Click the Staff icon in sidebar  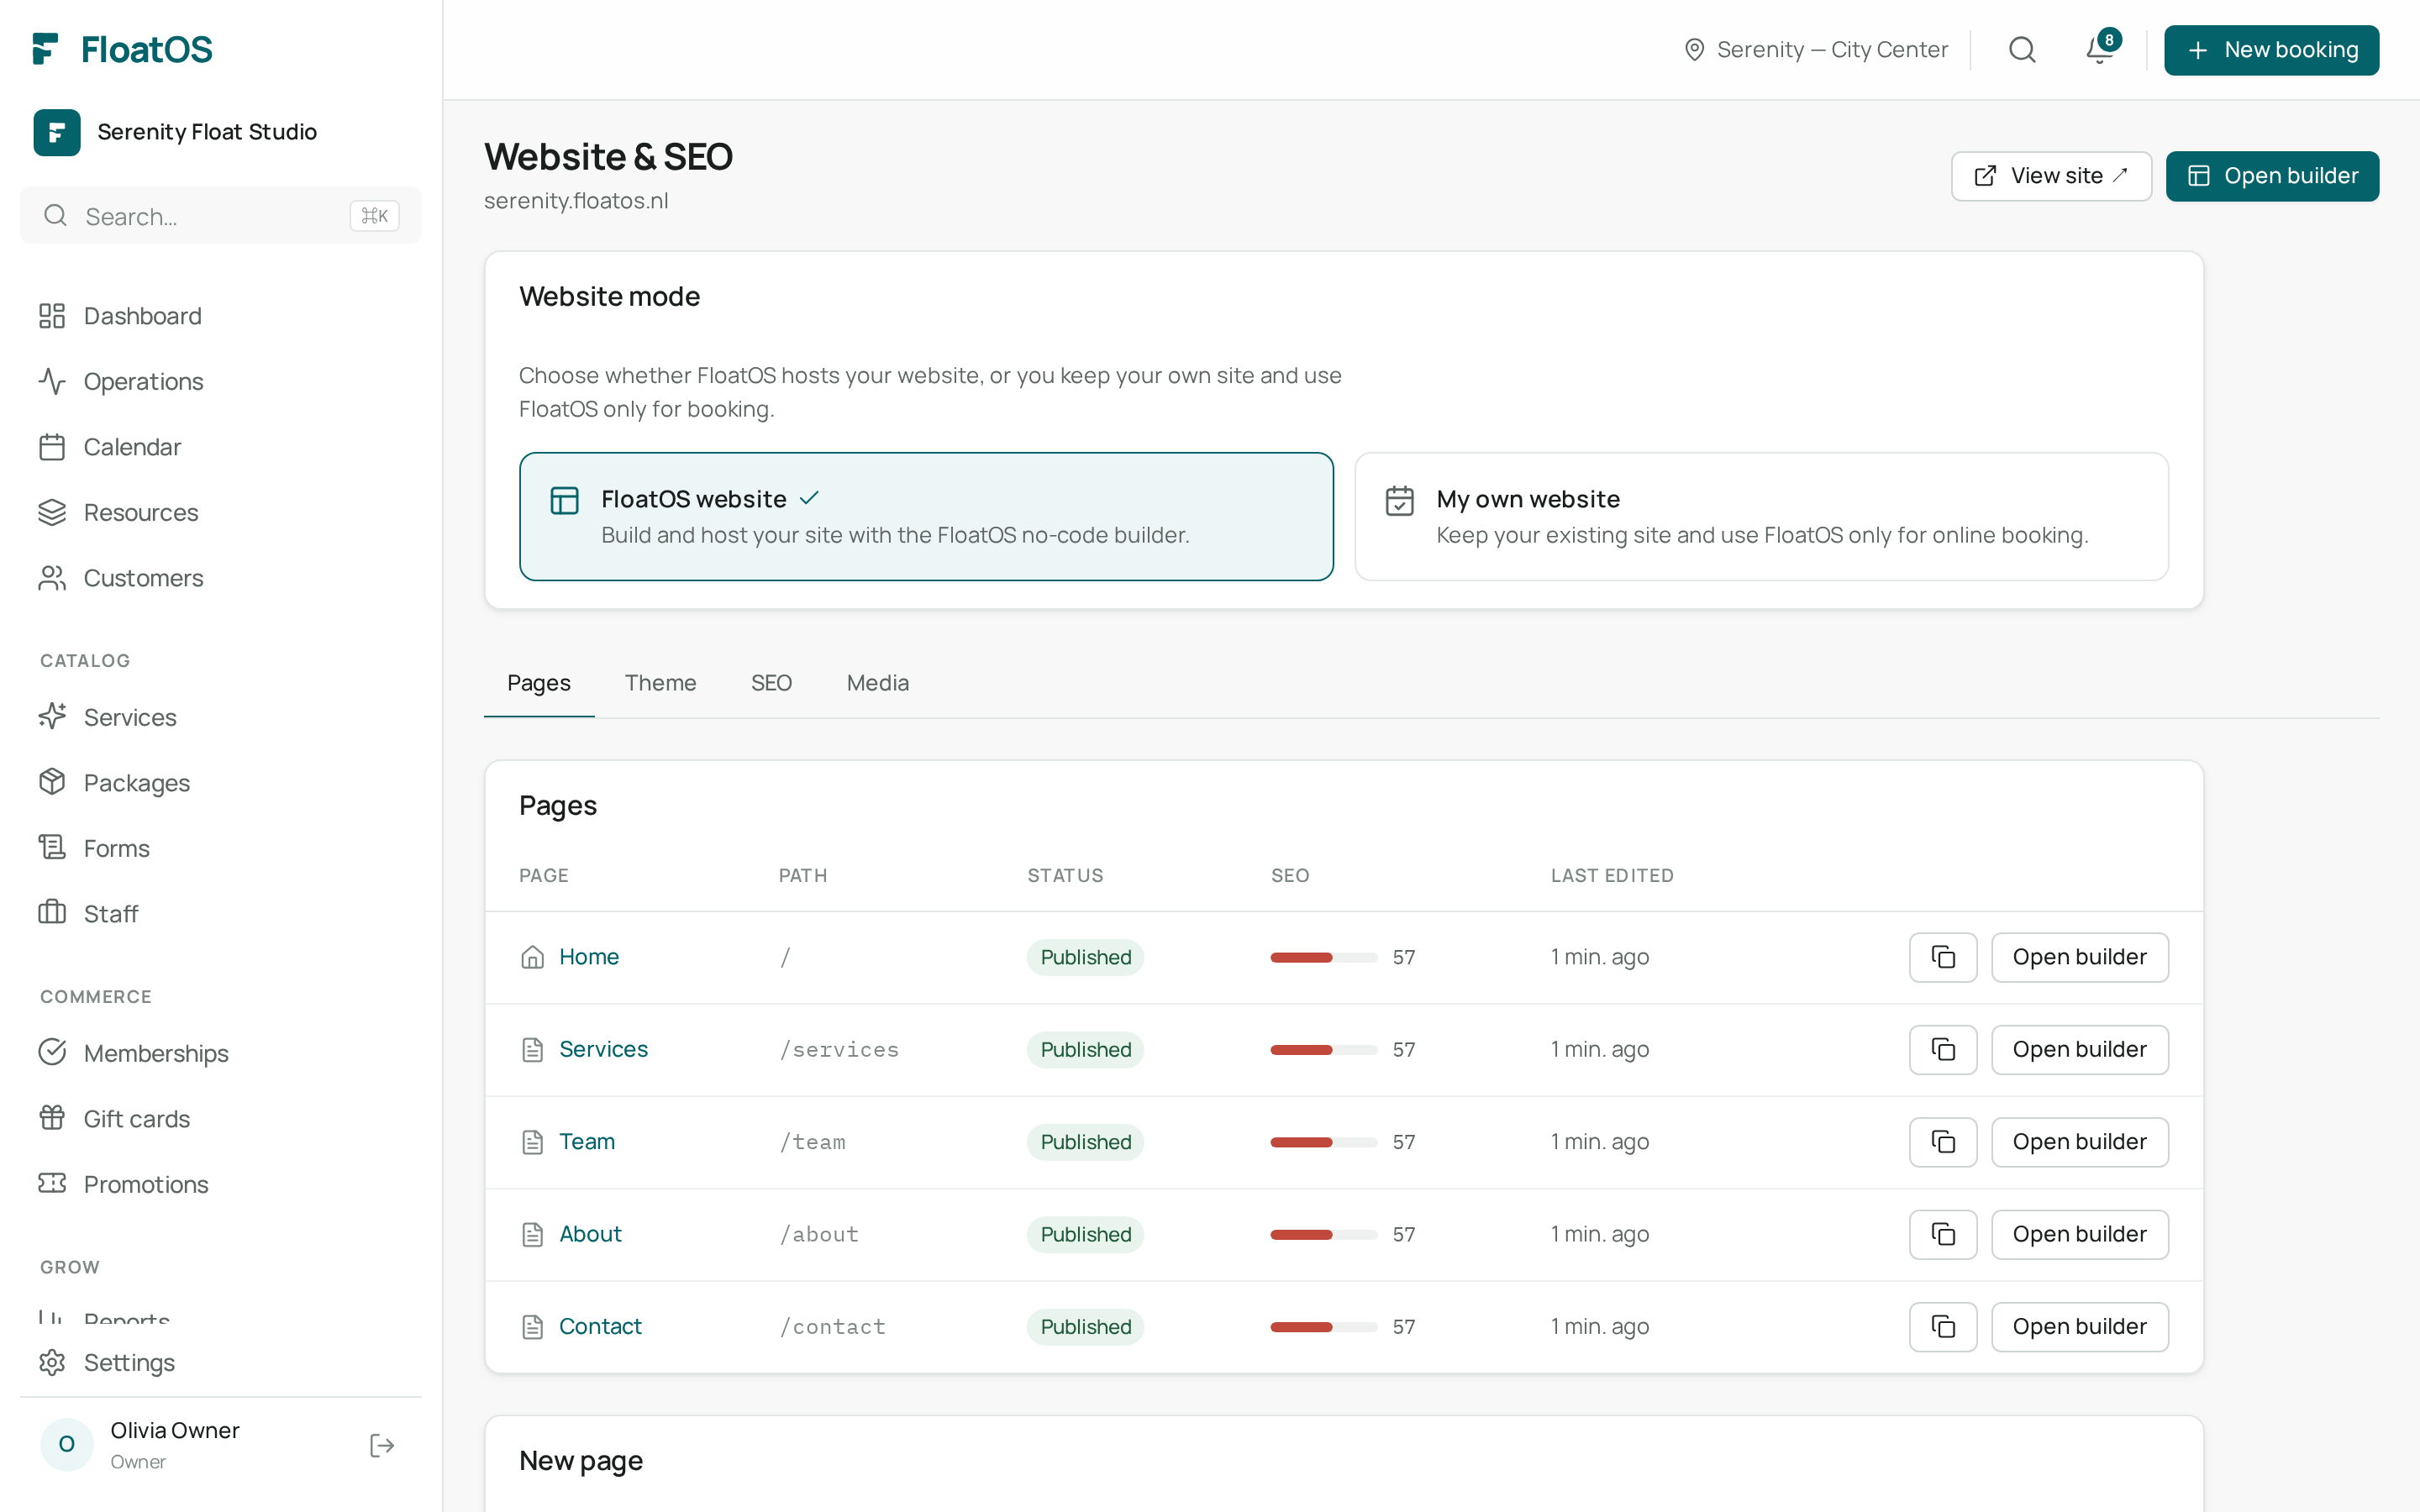[x=52, y=913]
